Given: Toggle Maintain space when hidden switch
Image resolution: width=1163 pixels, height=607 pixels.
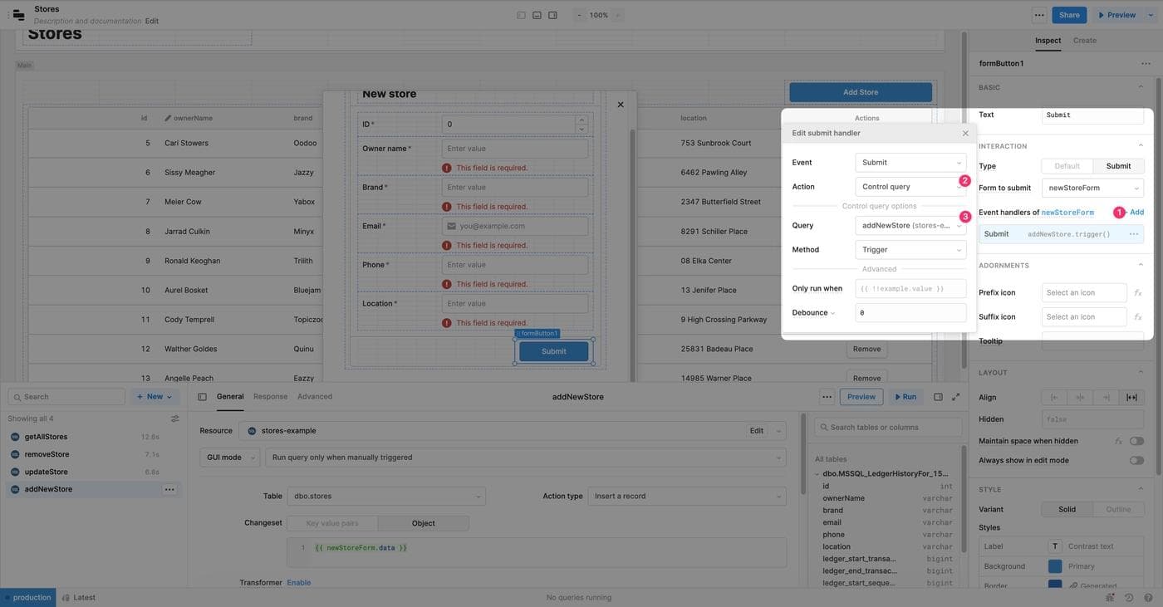Looking at the screenshot, I should click(1136, 441).
